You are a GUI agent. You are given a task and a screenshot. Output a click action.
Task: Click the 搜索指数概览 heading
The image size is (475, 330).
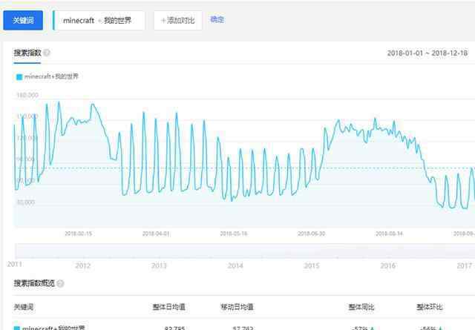pyautogui.click(x=34, y=283)
